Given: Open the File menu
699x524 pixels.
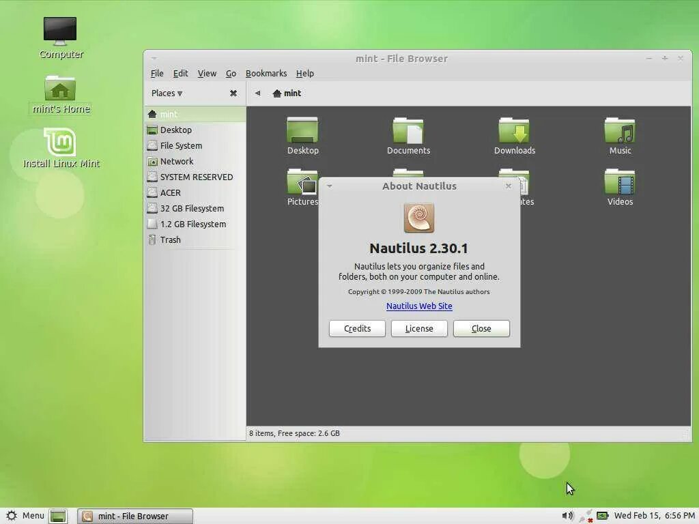Looking at the screenshot, I should (157, 74).
